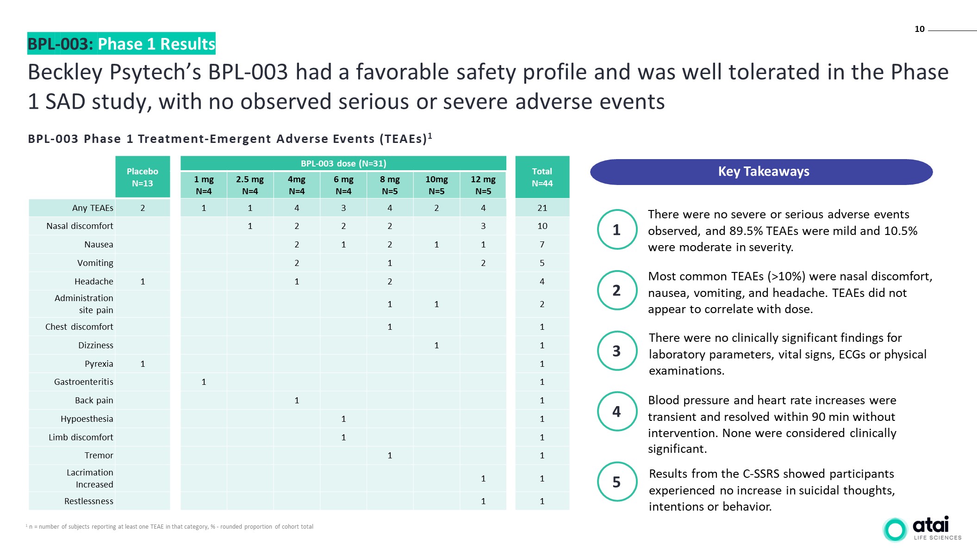Click the numbered circle 4 takeaway icon
The height and width of the screenshot is (549, 977).
(617, 412)
